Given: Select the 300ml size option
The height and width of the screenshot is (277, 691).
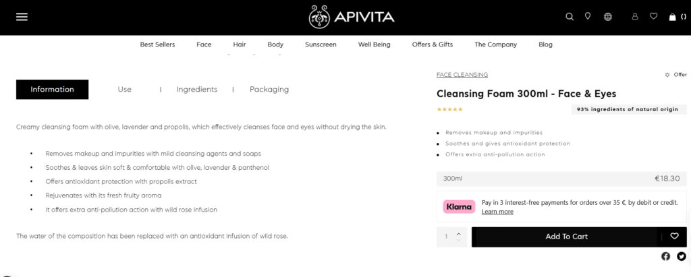Looking at the screenshot, I should [x=561, y=179].
